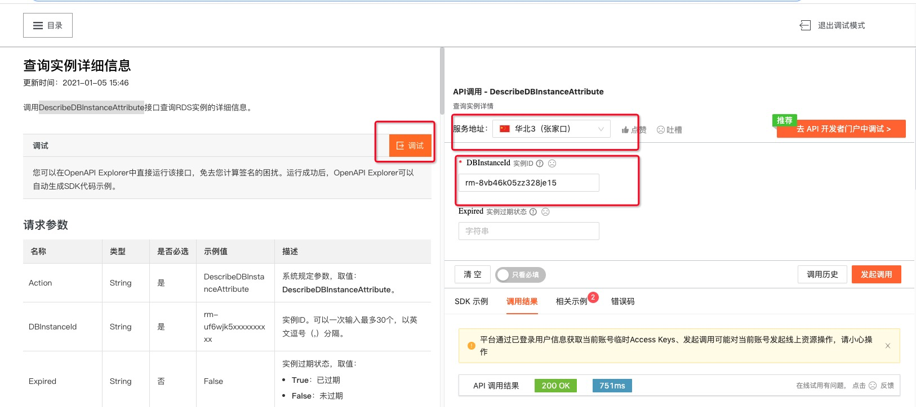
Task: Open the 目录 menu button
Action: 48,25
